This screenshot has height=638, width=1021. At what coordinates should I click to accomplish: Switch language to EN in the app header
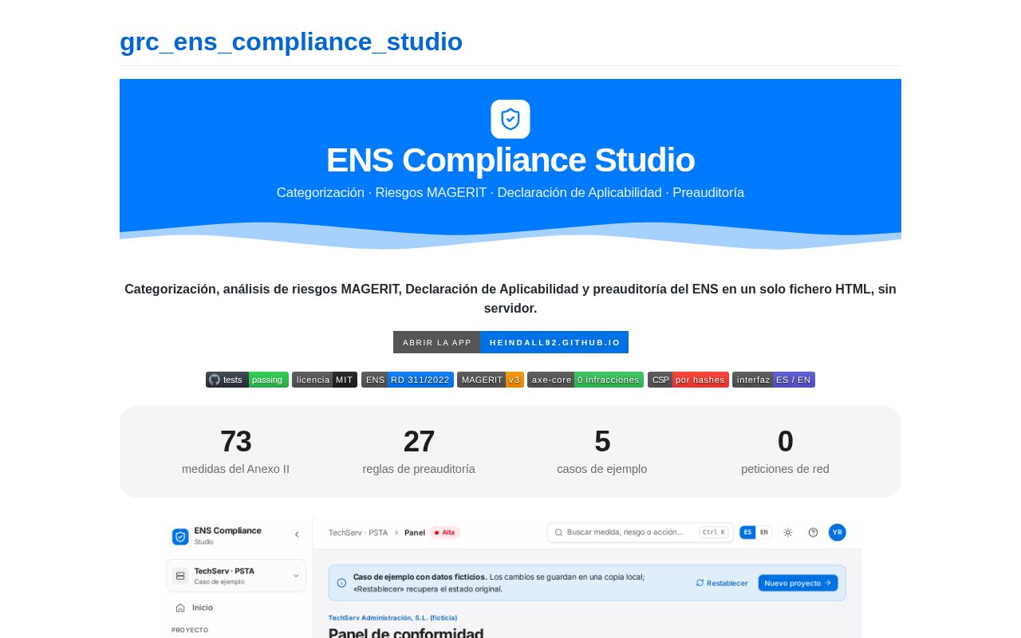pyautogui.click(x=763, y=532)
